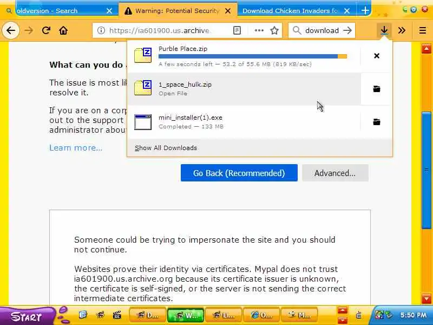Image resolution: width=433 pixels, height=325 pixels.
Task: Click taskbar scroll down red arrow
Action: 343,320
